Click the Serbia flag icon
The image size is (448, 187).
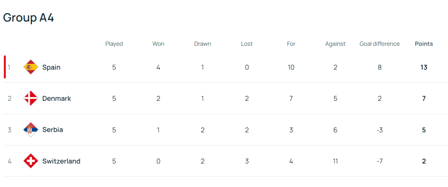coord(30,130)
